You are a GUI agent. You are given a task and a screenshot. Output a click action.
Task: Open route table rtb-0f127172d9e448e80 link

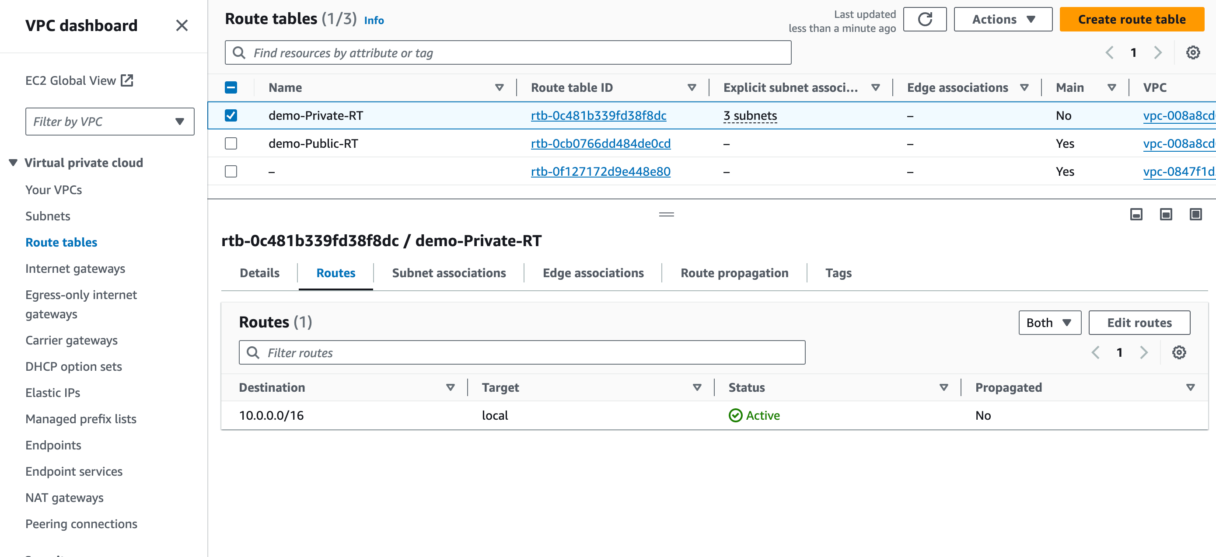[x=601, y=171]
